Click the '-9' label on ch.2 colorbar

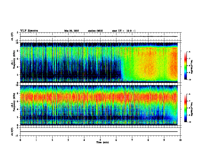point(189,115)
